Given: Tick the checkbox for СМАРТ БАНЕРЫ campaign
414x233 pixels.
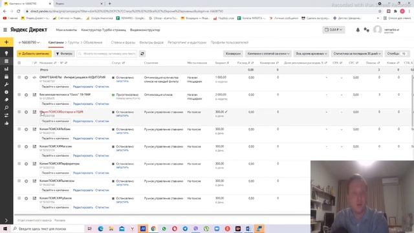Looking at the screenshot, I should coord(19,78).
